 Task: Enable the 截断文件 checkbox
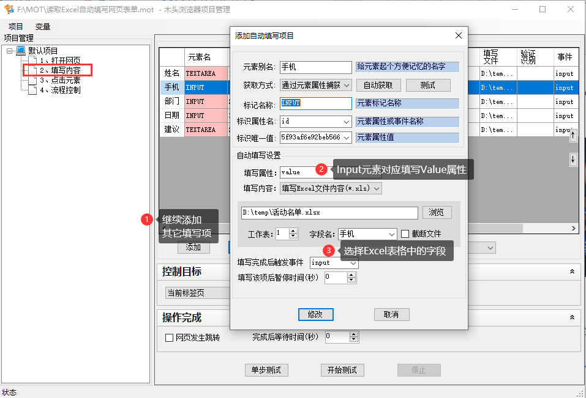pyautogui.click(x=405, y=232)
